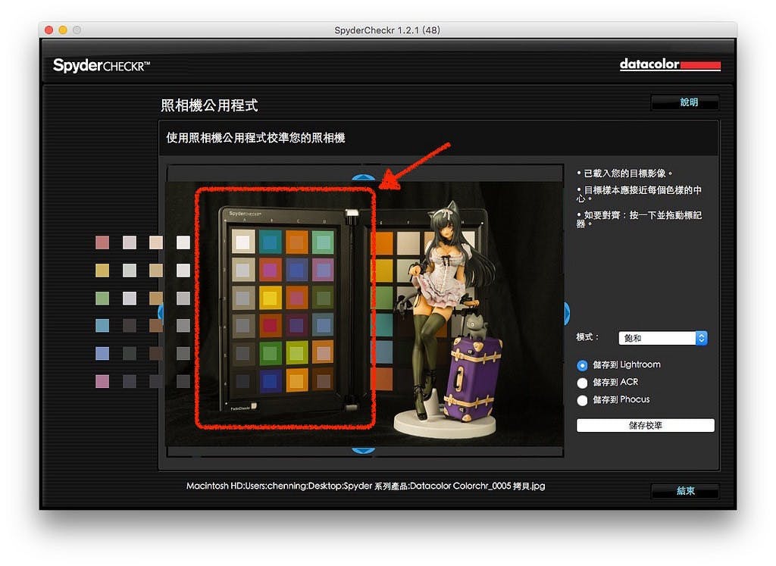Click the instruction 已載入您的目標影像
This screenshot has width=776, height=566.
point(624,174)
